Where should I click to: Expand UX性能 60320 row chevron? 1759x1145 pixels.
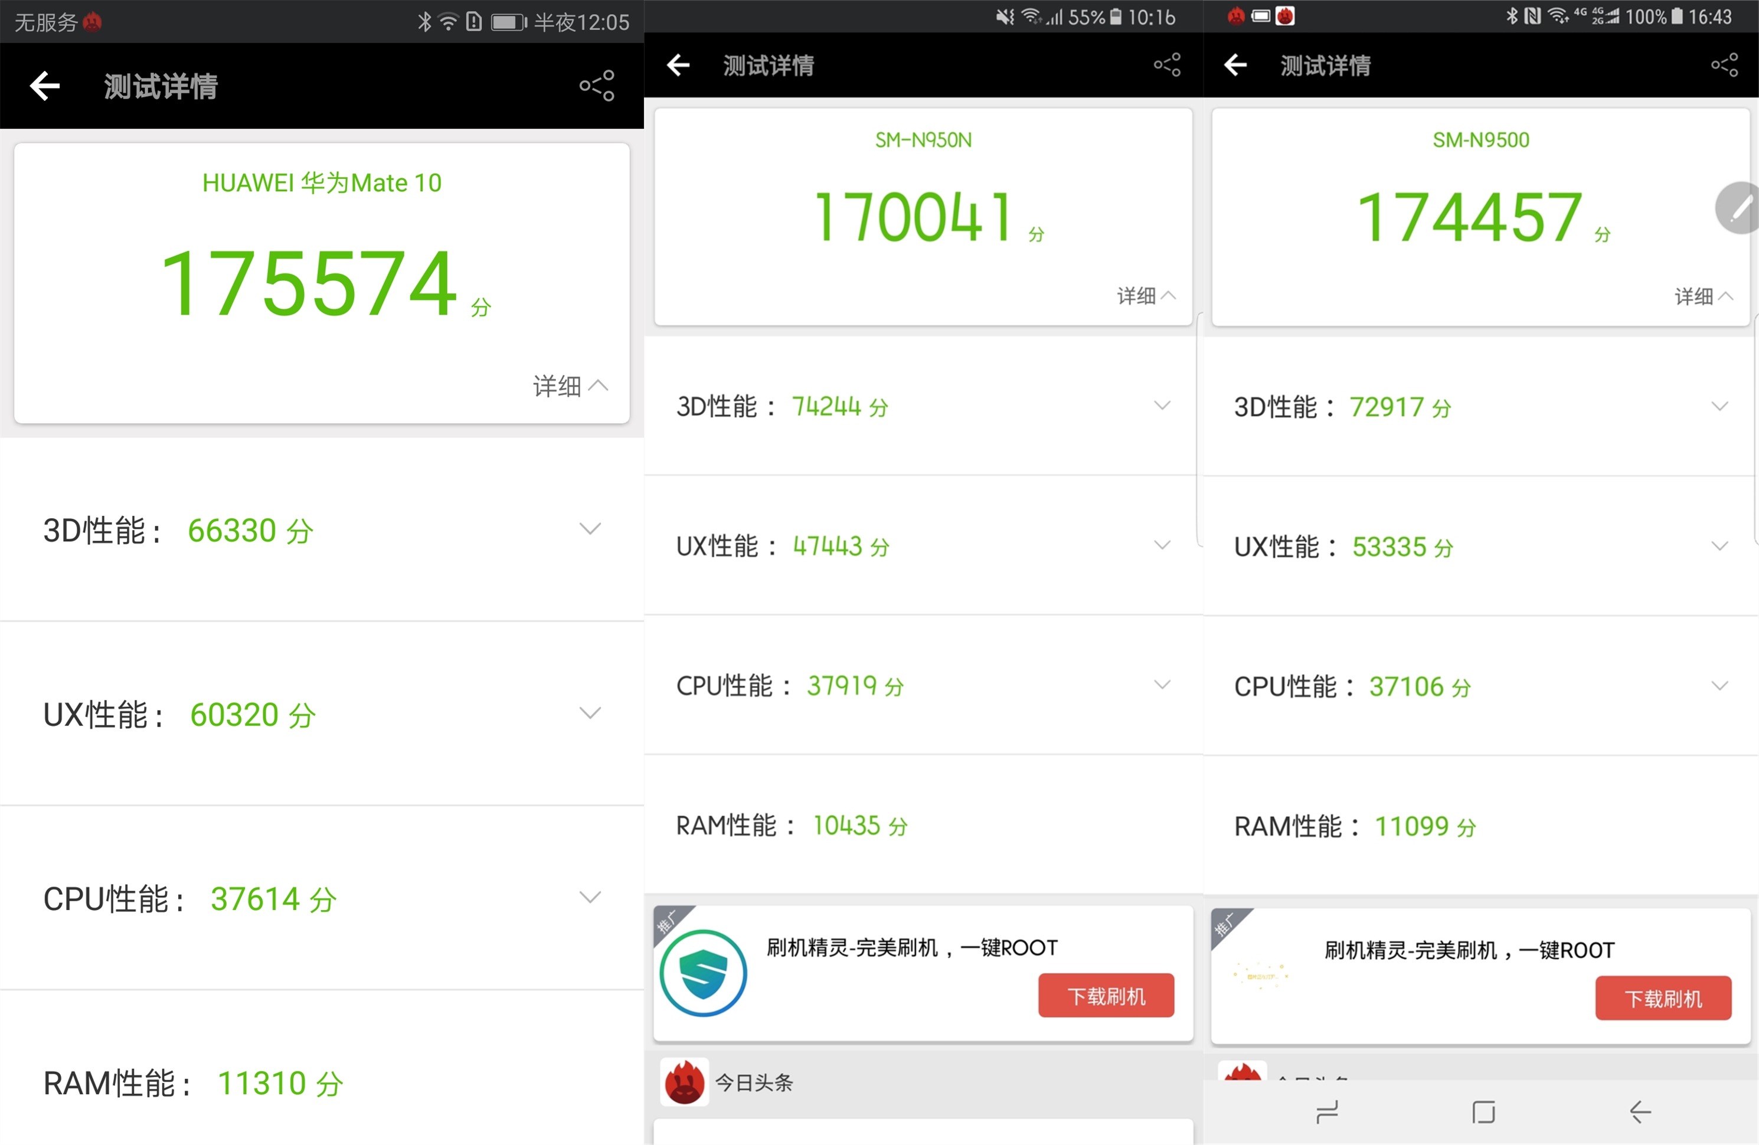[x=590, y=712]
